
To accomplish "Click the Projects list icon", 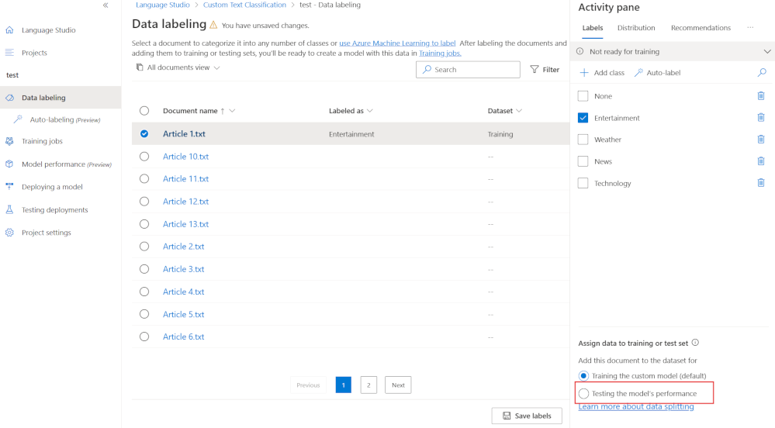I will [x=9, y=53].
